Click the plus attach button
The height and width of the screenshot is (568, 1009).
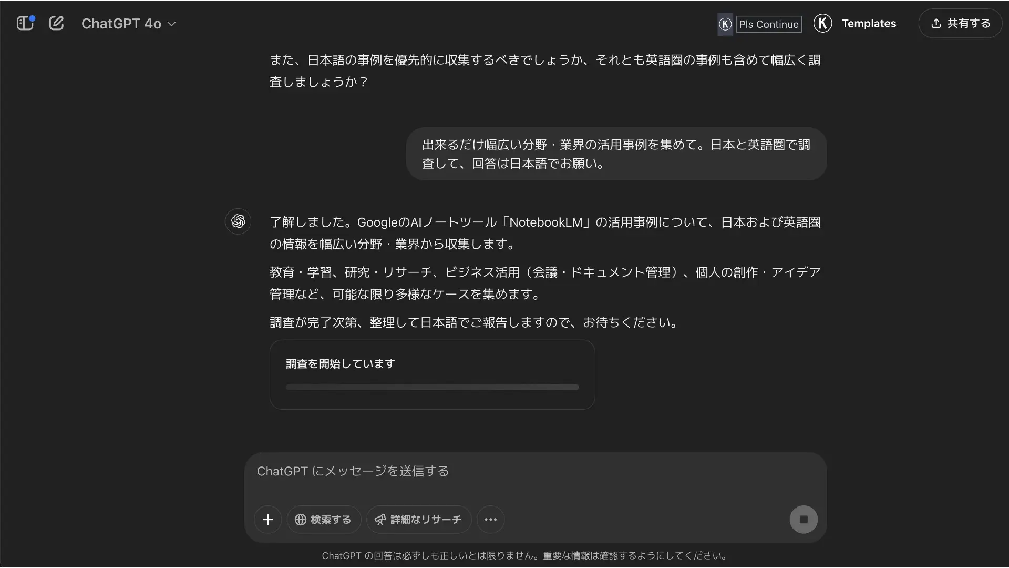[x=268, y=520]
